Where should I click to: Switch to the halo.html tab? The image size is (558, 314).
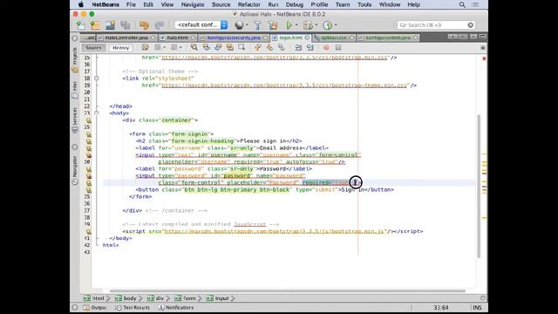[178, 38]
